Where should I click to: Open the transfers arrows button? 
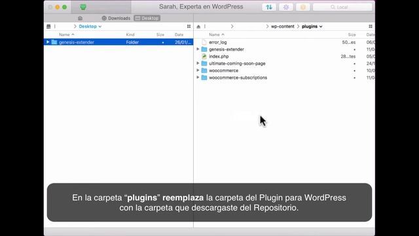coord(269,7)
